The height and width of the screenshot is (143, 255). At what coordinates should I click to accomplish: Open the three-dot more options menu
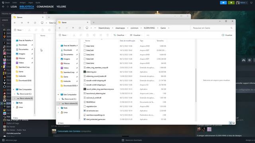click(148, 35)
